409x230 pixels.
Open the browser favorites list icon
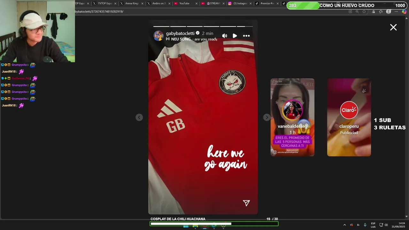coord(381,11)
